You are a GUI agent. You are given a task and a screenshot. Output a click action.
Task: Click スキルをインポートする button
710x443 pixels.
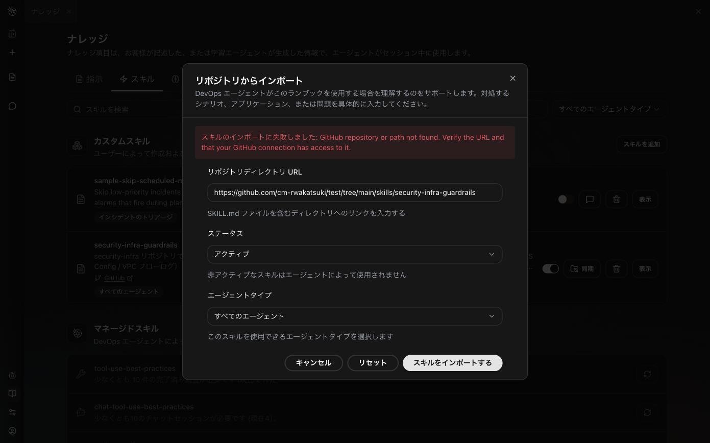click(x=452, y=363)
